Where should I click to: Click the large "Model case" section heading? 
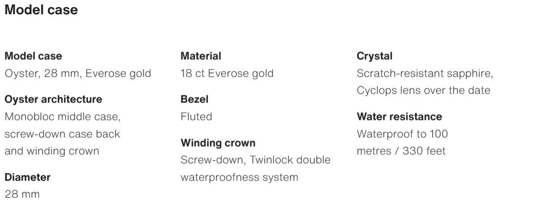(x=41, y=10)
